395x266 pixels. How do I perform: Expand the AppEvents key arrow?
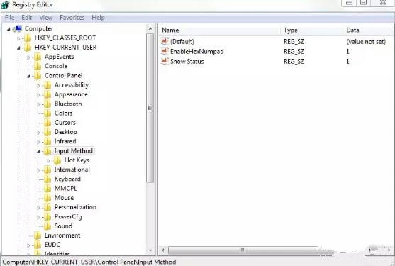(28, 57)
